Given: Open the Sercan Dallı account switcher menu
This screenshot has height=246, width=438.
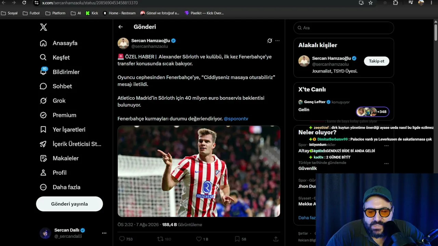Looking at the screenshot, I should (104, 233).
